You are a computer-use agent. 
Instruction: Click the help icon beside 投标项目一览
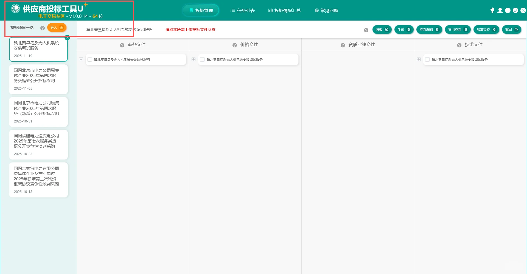[43, 28]
